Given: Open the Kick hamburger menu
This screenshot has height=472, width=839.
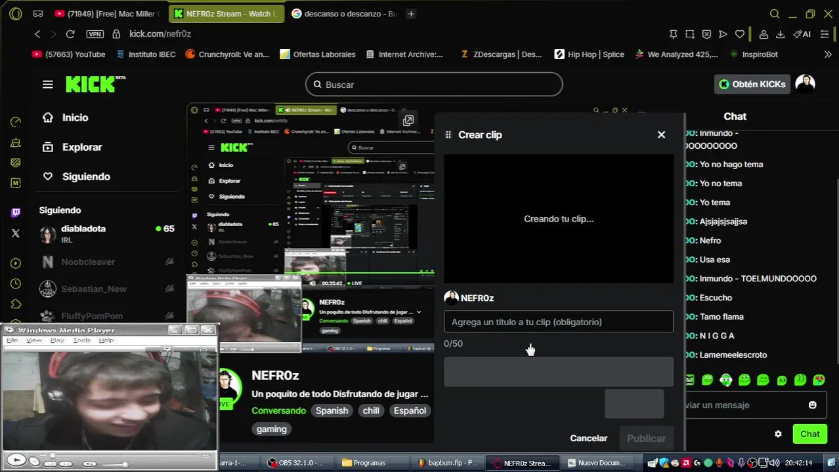Looking at the screenshot, I should coord(48,85).
